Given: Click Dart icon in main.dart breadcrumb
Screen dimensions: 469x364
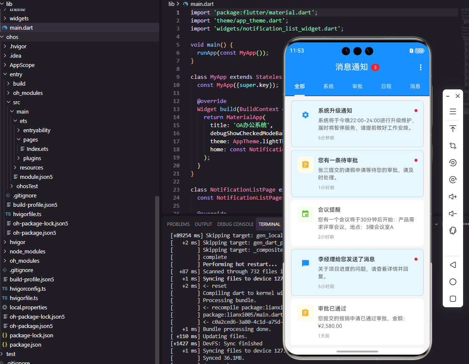Looking at the screenshot, I should tap(186, 4).
